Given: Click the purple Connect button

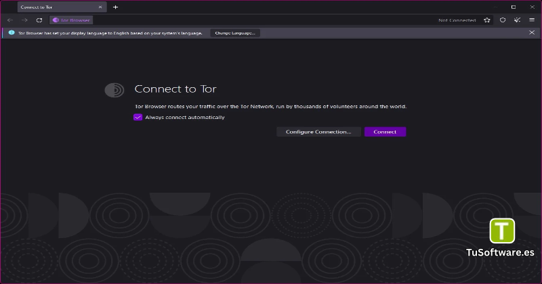Looking at the screenshot, I should click(385, 132).
